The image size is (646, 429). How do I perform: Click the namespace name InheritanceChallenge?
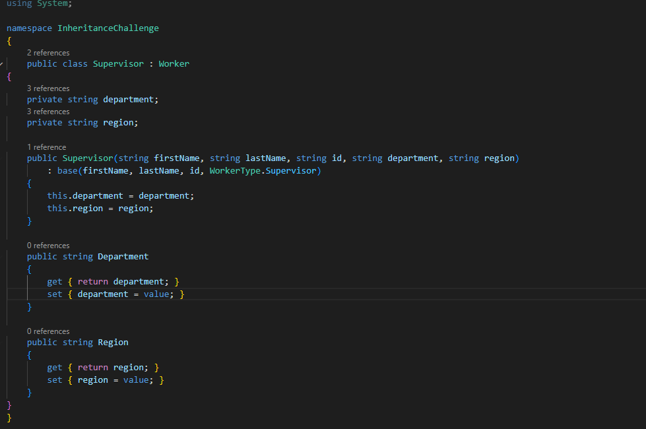108,28
